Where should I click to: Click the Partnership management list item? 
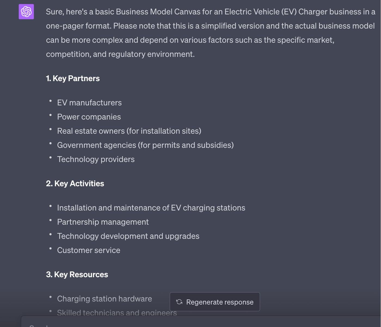(103, 222)
